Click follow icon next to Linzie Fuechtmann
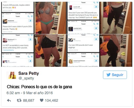134x108 pixels. (96, 61)
